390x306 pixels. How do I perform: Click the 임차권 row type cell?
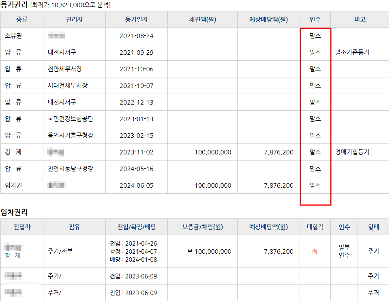coord(13,185)
